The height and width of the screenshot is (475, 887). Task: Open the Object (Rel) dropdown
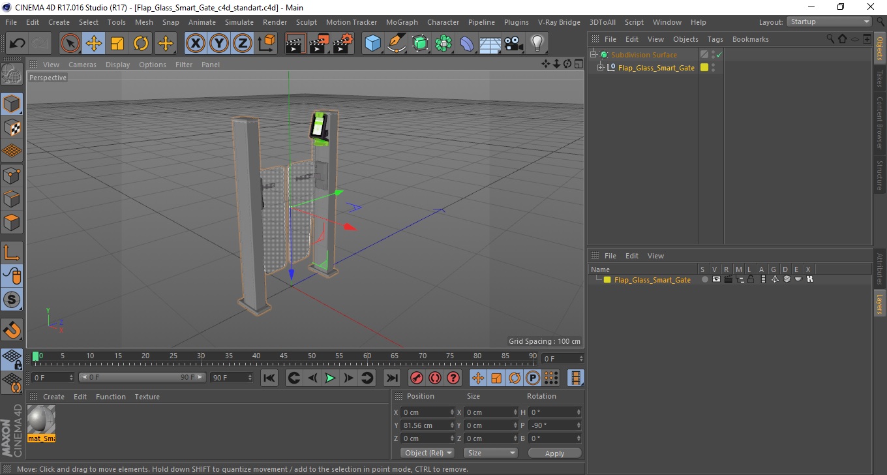click(x=427, y=453)
